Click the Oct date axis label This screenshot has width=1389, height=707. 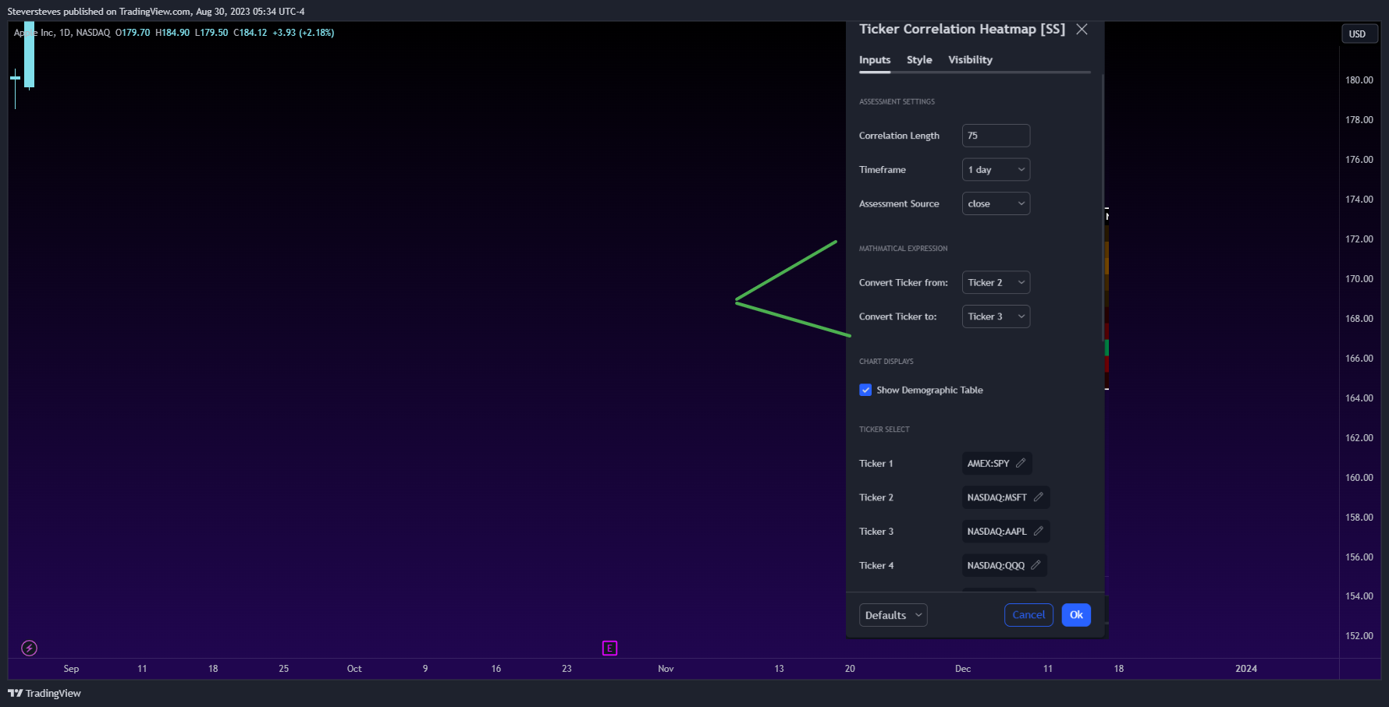coord(354,669)
